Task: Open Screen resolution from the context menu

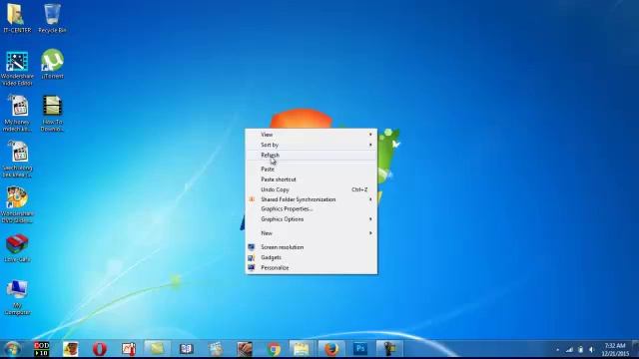Action: tap(312, 247)
